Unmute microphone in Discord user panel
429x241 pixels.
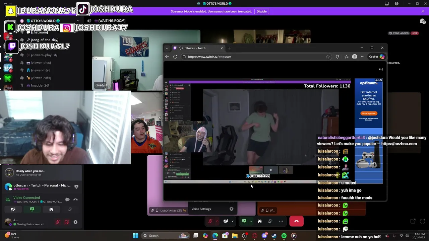[58, 222]
